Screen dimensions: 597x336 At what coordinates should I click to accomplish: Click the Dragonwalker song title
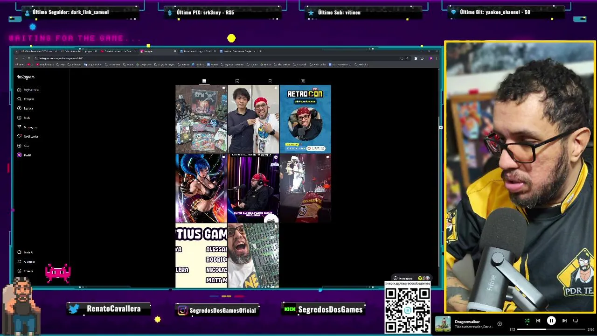point(467,322)
